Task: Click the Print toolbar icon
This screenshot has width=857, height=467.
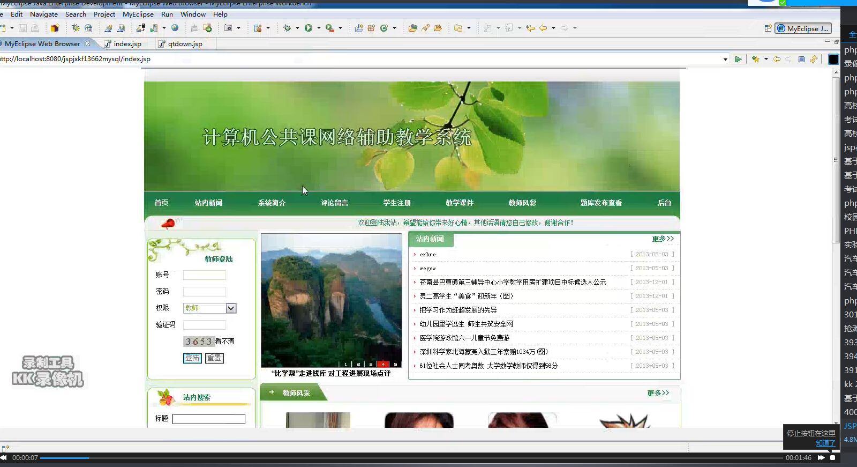Action: [x=35, y=28]
